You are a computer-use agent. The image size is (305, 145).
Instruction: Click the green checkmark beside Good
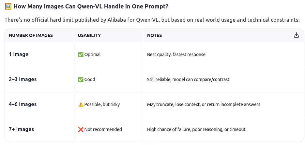81,79
